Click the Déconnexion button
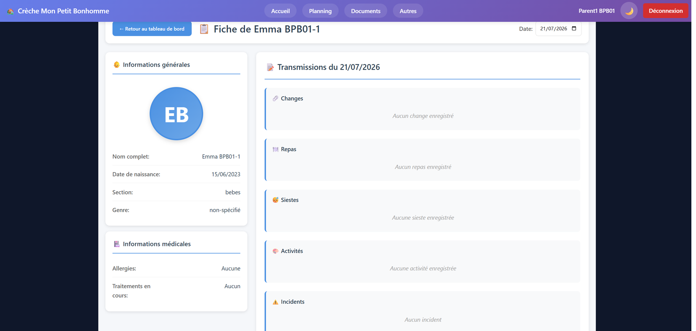The image size is (696, 331). pyautogui.click(x=665, y=11)
